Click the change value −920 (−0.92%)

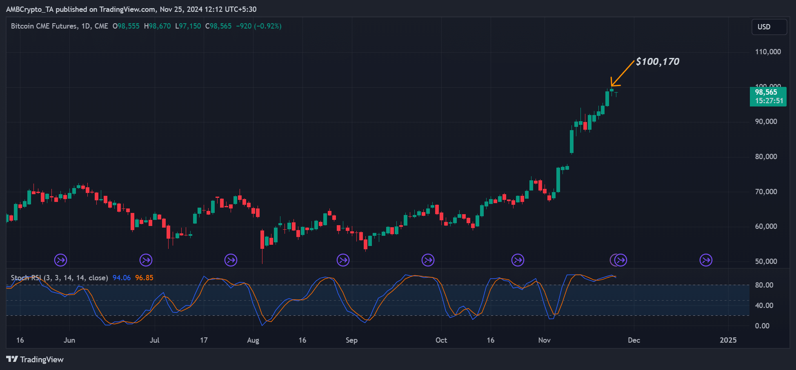pos(259,26)
